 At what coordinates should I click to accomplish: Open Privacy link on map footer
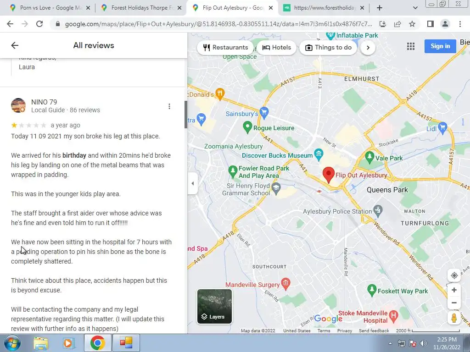tap(345, 331)
